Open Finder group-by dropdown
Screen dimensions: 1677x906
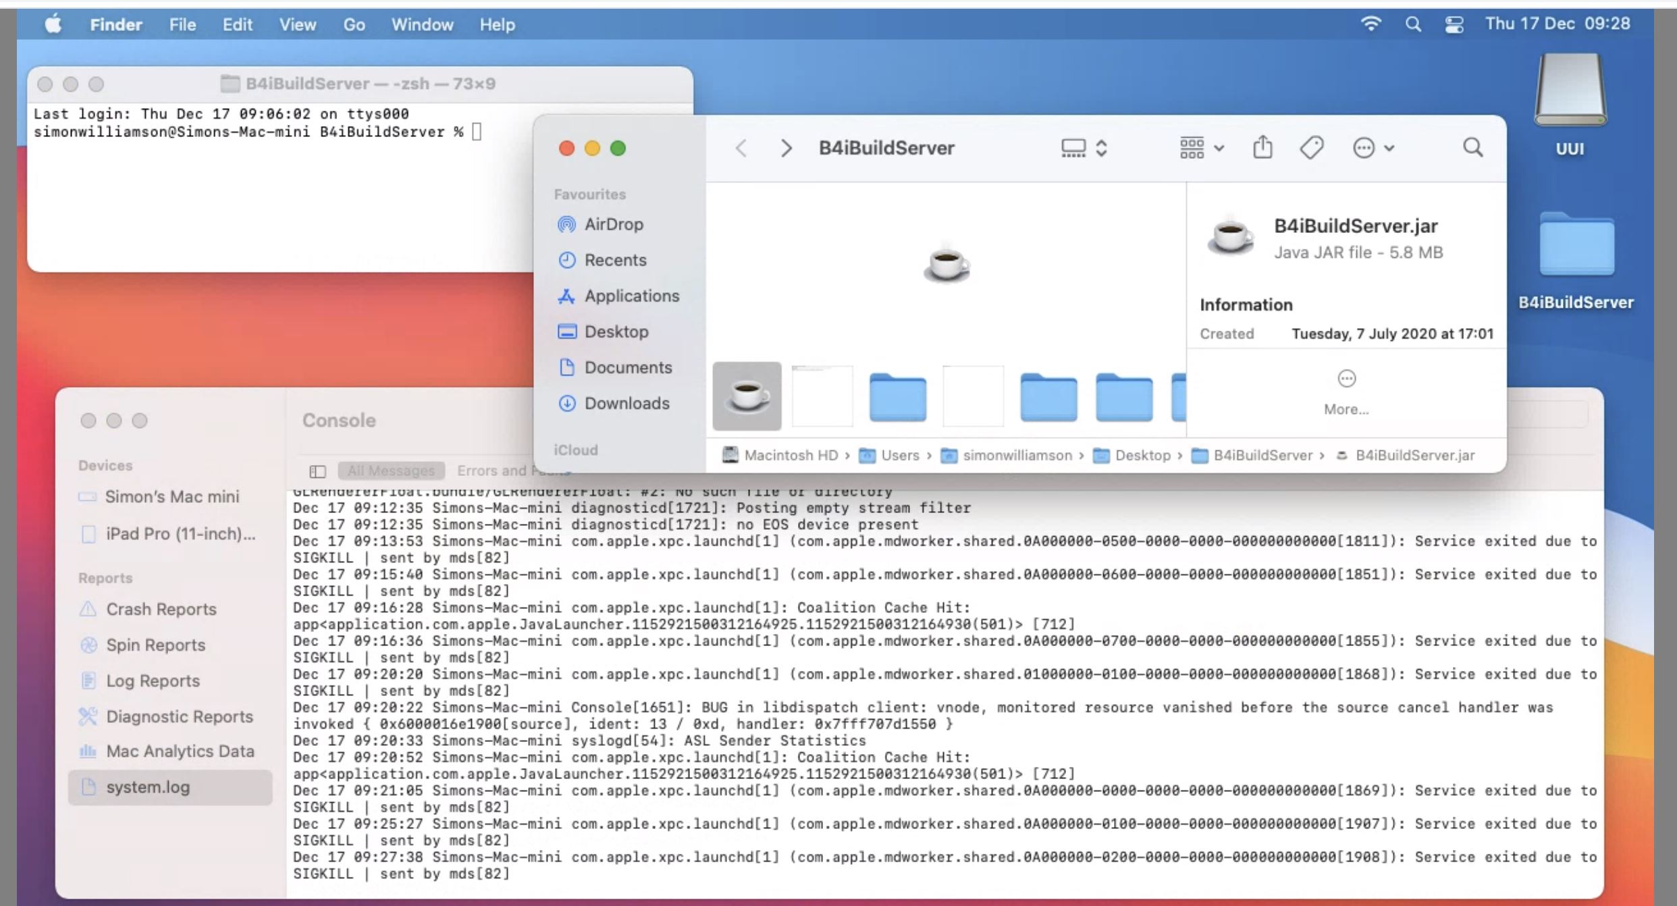tap(1201, 148)
